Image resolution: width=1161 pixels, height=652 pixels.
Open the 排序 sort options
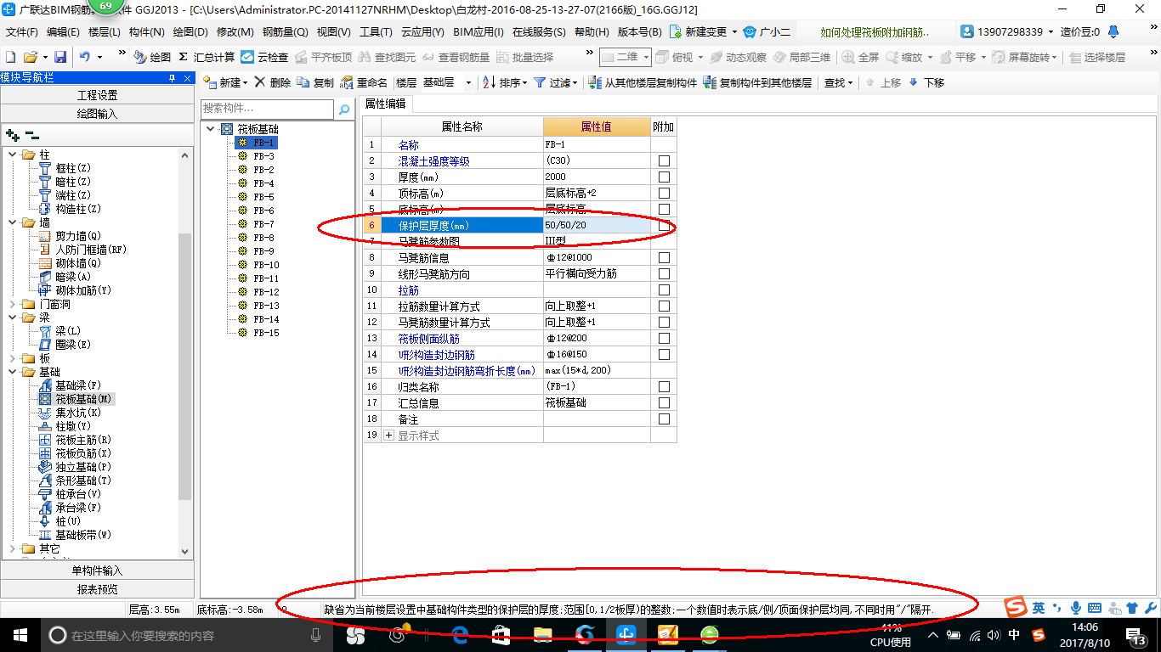pyautogui.click(x=505, y=82)
